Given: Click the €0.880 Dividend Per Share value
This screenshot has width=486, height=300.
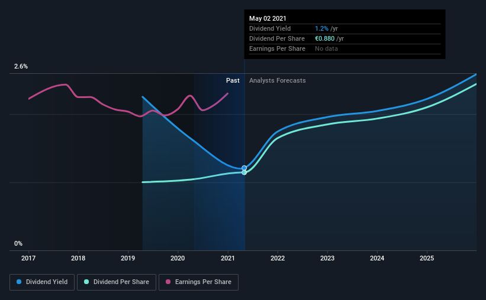Looking at the screenshot, I should tap(325, 38).
